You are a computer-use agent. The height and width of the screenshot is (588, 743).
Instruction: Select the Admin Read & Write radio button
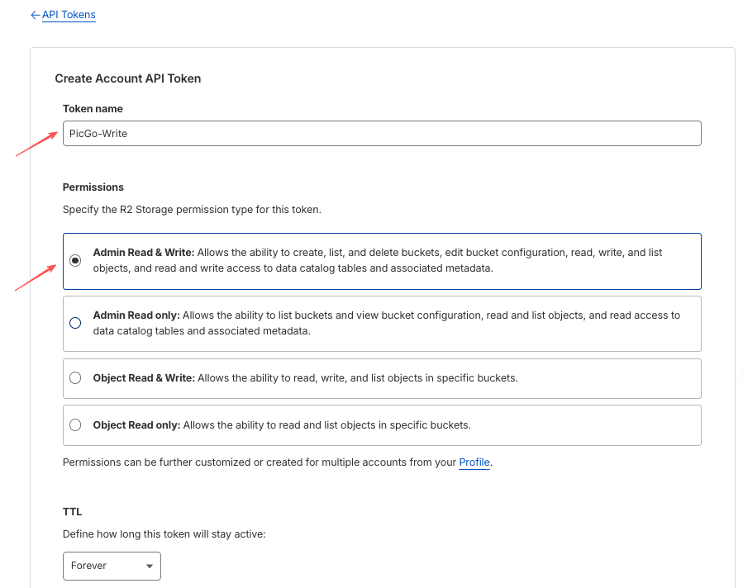tap(76, 260)
